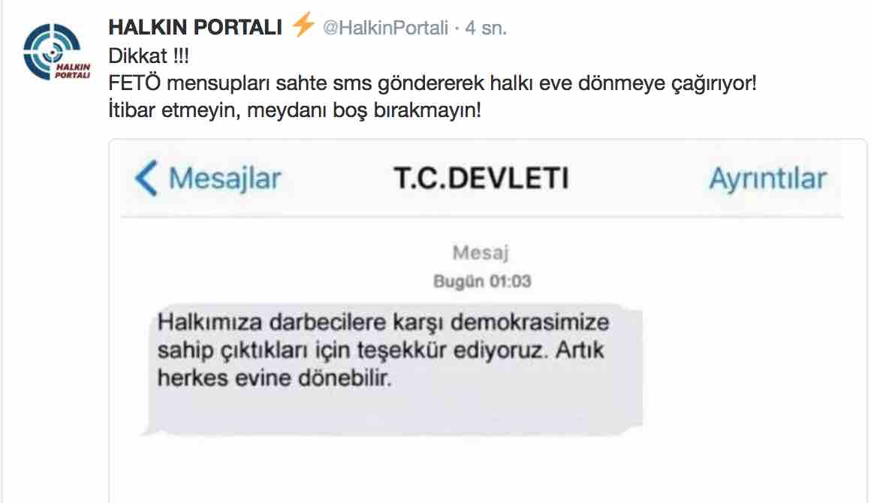The width and height of the screenshot is (874, 503).
Task: Open the Halkın Portalı profile avatar
Action: (56, 52)
